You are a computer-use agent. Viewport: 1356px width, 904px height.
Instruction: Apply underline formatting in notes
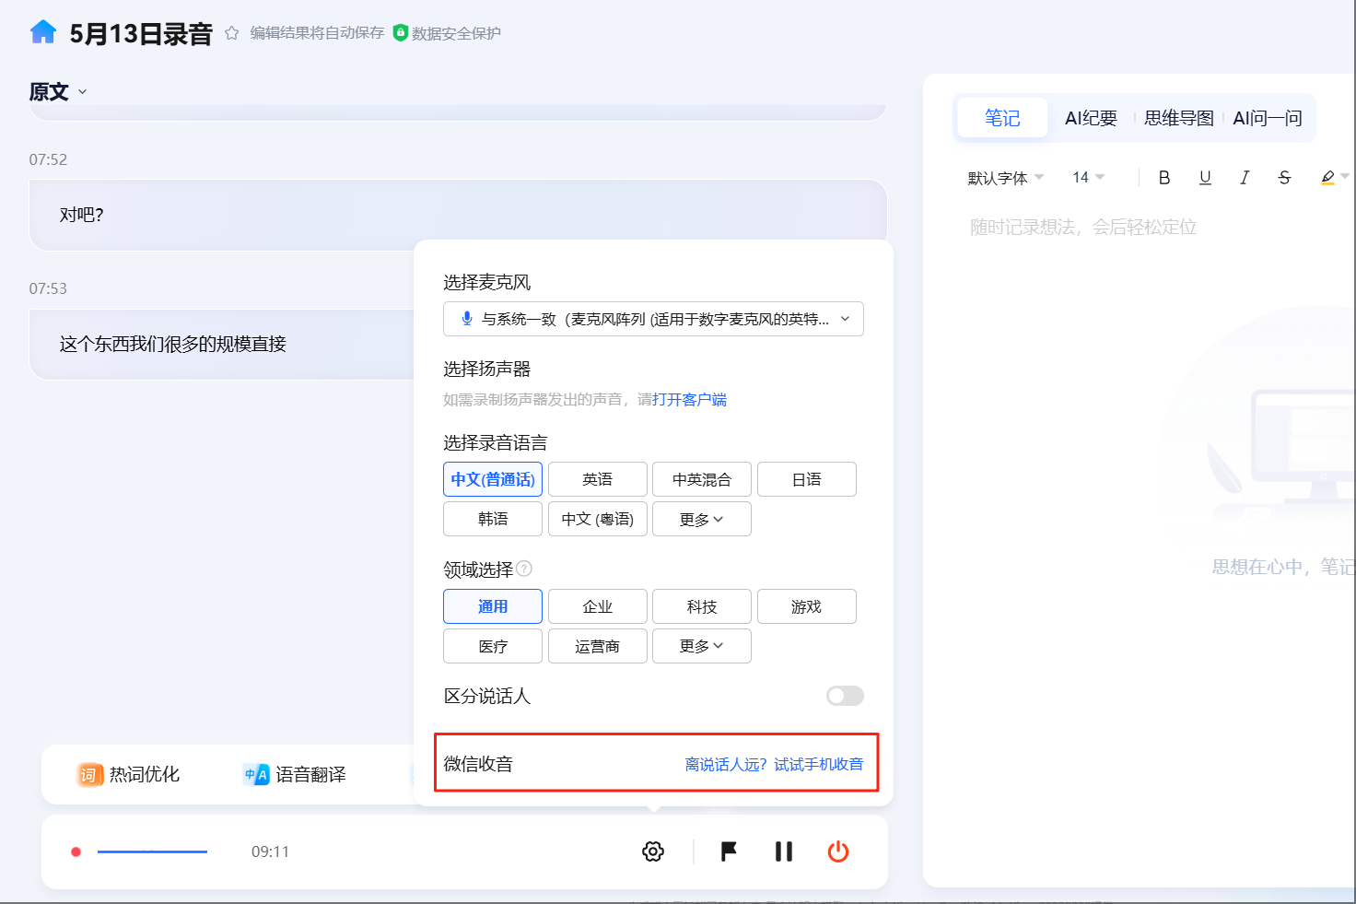[x=1205, y=178]
